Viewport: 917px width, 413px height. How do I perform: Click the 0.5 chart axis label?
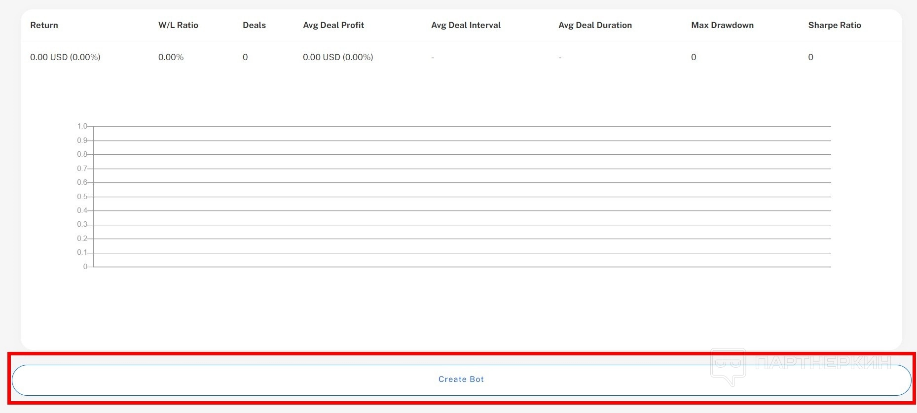point(82,197)
